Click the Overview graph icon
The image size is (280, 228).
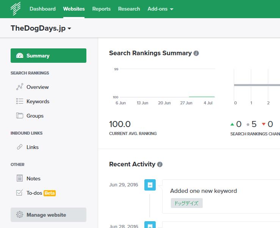click(x=20, y=87)
